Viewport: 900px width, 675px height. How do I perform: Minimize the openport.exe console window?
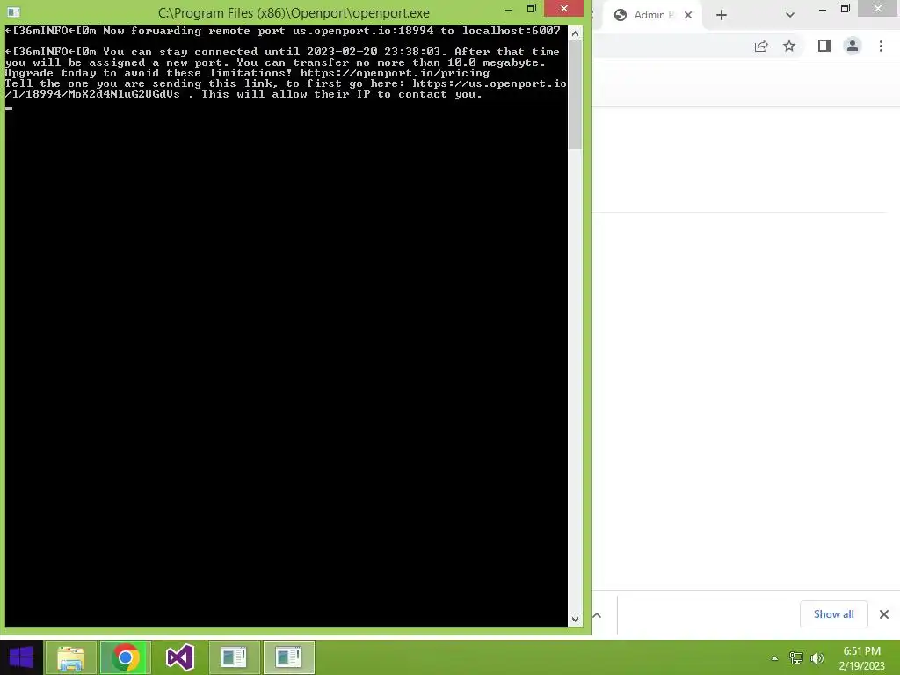click(x=509, y=10)
